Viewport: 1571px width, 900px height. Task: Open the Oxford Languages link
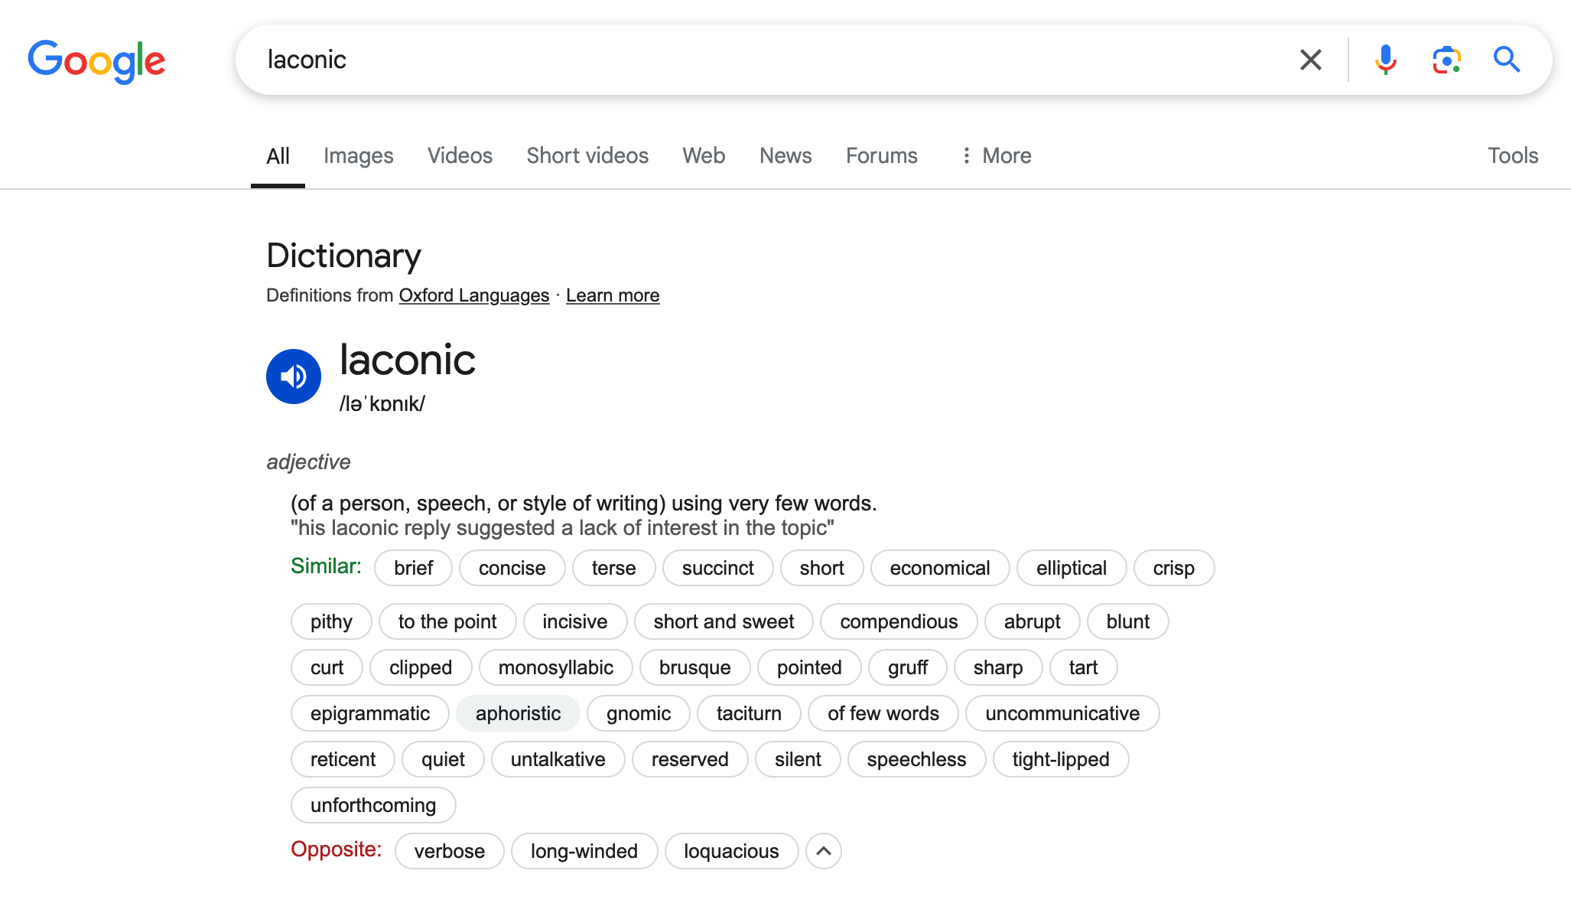(474, 295)
